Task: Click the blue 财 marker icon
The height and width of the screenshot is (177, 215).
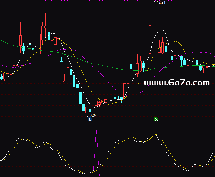Action: click(90, 119)
